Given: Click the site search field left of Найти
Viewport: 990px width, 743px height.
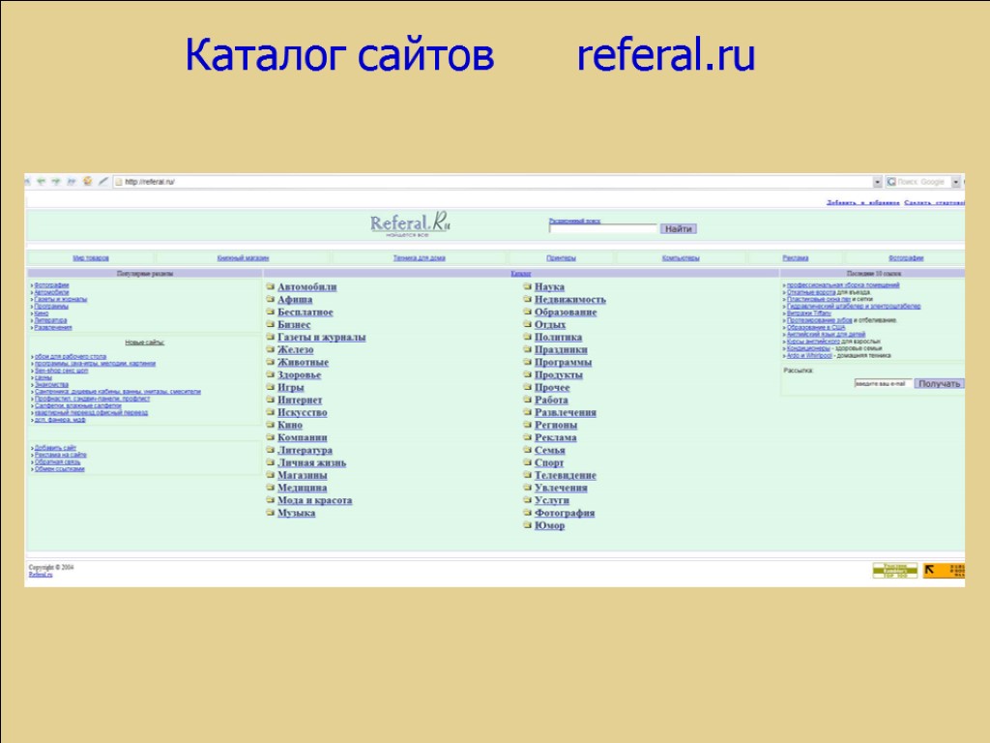Looking at the screenshot, I should (603, 228).
